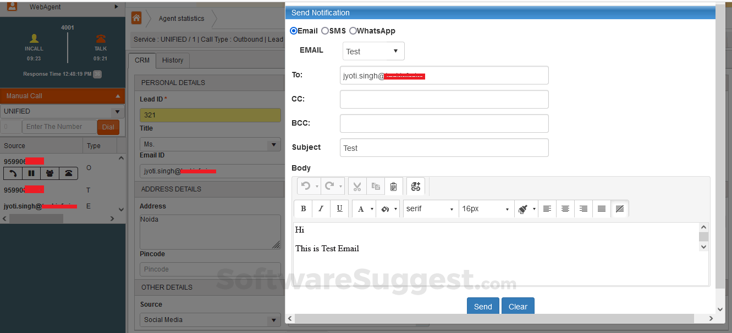Center align the body text
Viewport: 732px width, 333px height.
point(565,208)
